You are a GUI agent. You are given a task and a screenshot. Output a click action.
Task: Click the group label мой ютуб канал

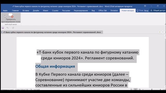coord(11,24)
